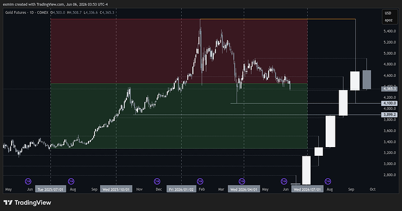
Task: Open the USD currency selector
Action: (388, 13)
